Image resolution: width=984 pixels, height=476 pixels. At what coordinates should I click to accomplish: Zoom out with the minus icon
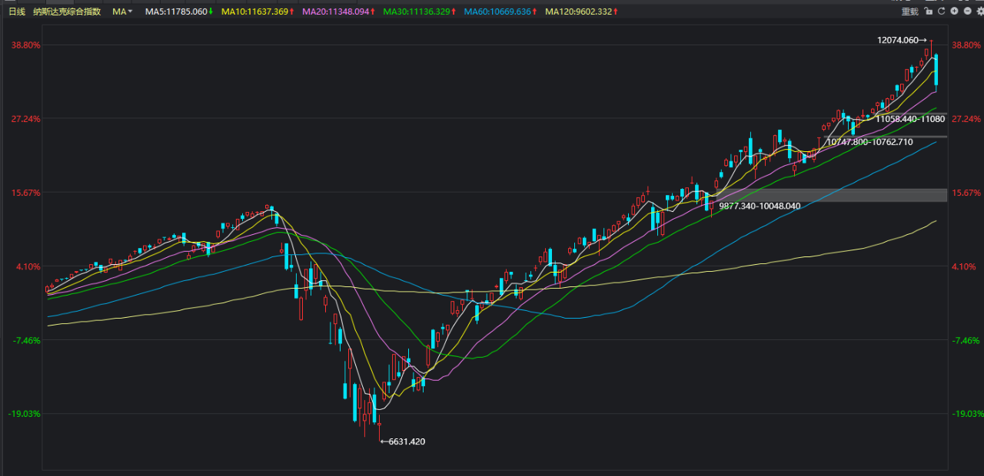(x=967, y=12)
